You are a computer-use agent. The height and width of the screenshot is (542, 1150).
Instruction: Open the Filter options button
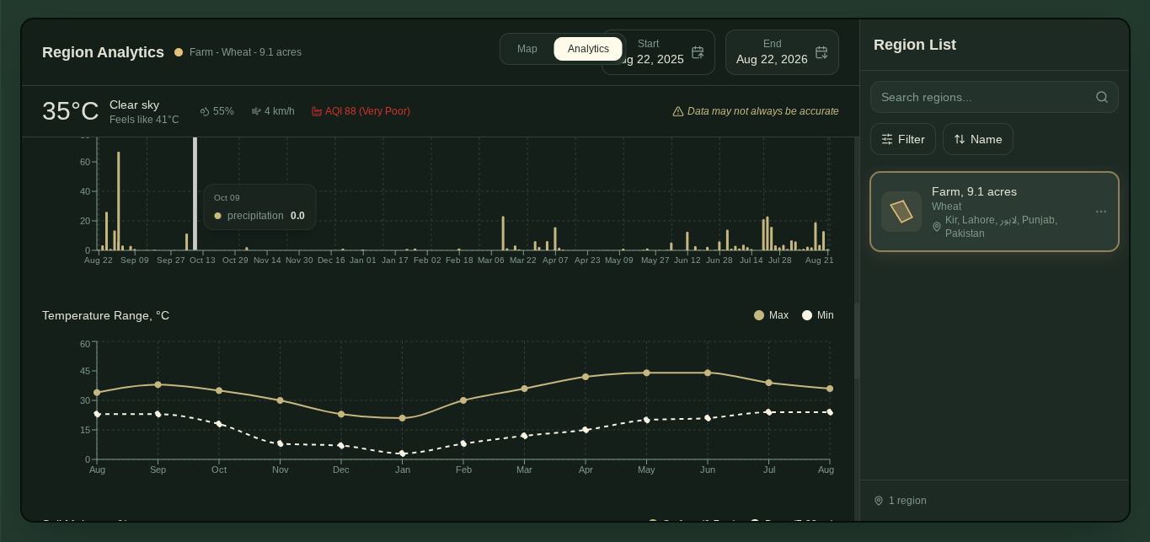tap(903, 139)
